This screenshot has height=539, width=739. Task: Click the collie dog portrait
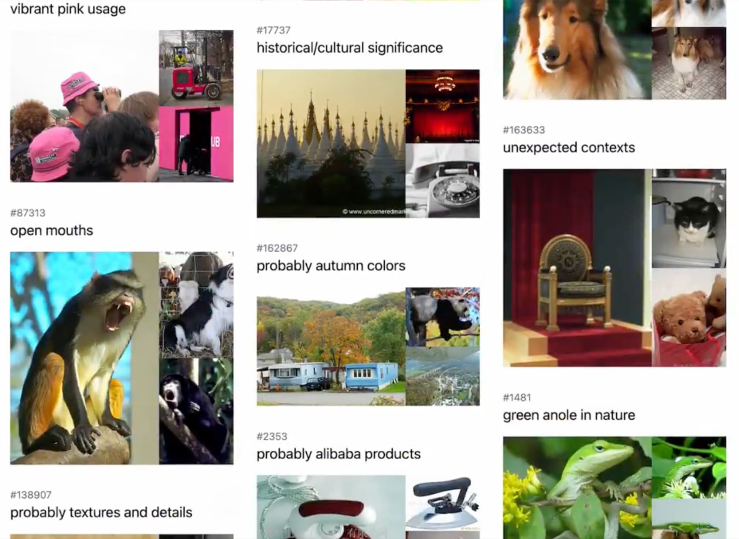pyautogui.click(x=577, y=50)
